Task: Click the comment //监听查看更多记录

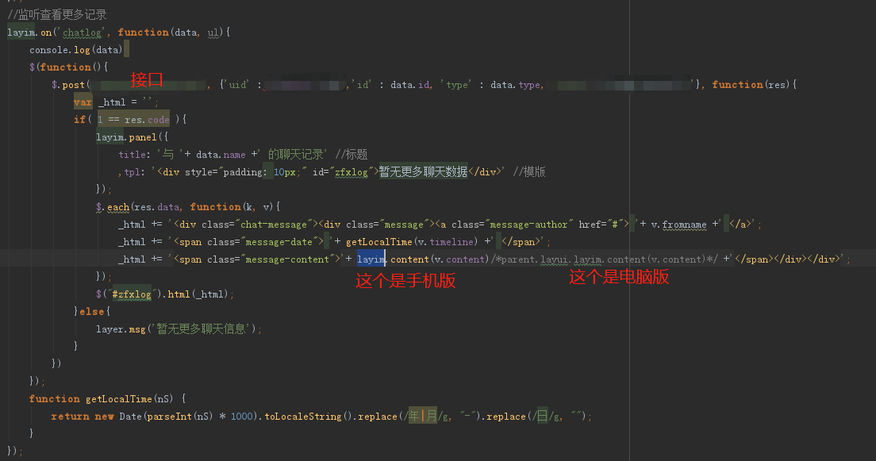Action: point(56,14)
